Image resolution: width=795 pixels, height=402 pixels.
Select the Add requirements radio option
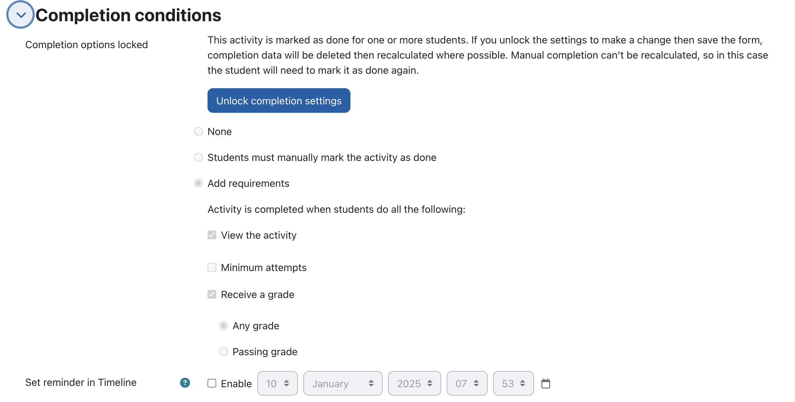198,183
